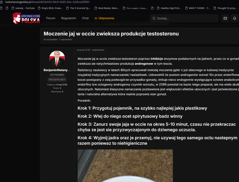
Task: Click the '5 odpowiedzi' reply count
Action: 66,39
